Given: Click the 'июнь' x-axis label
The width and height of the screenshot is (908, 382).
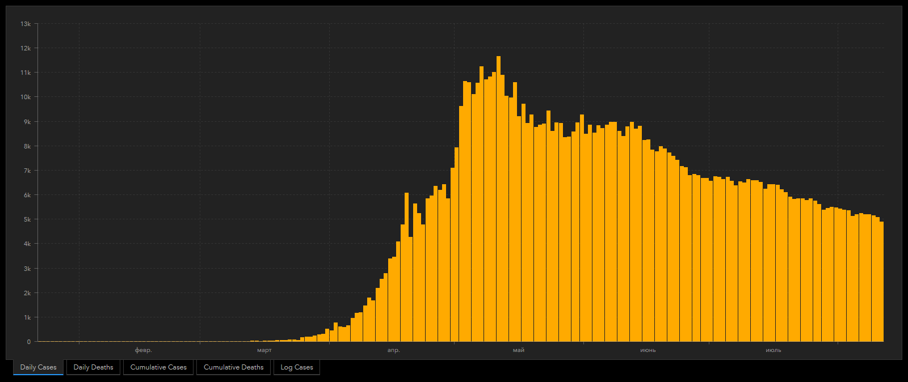Looking at the screenshot, I should pos(648,350).
